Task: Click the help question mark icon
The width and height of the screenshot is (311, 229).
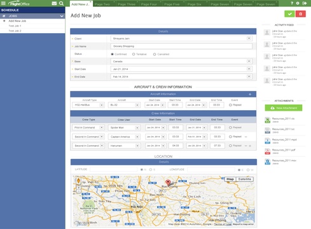Action: coord(292,3)
